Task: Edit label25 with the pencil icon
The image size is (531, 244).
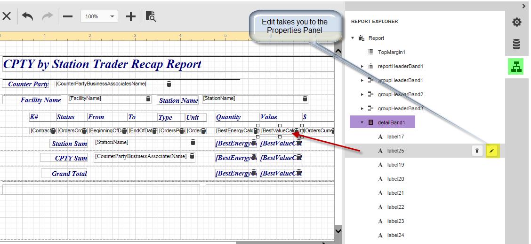Action: coord(492,151)
